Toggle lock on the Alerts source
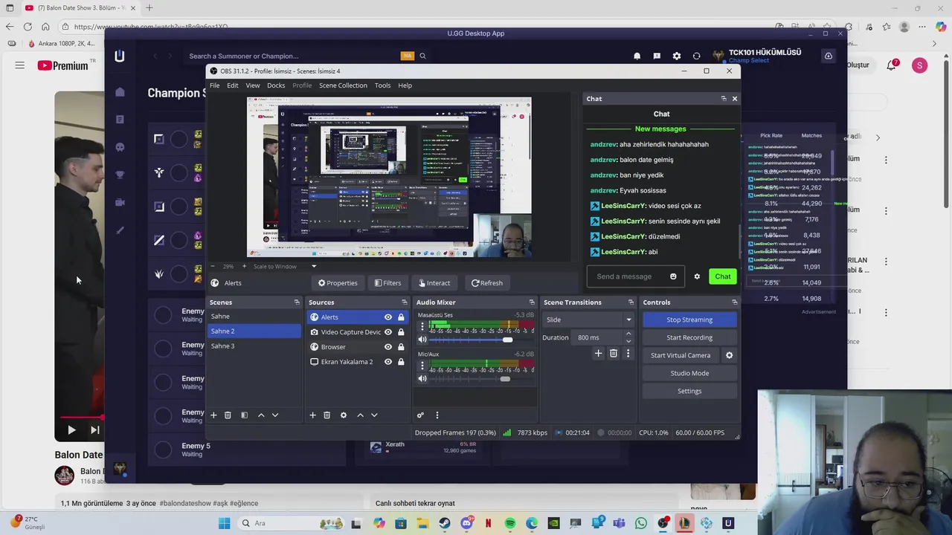This screenshot has width=952, height=535. pos(401,317)
